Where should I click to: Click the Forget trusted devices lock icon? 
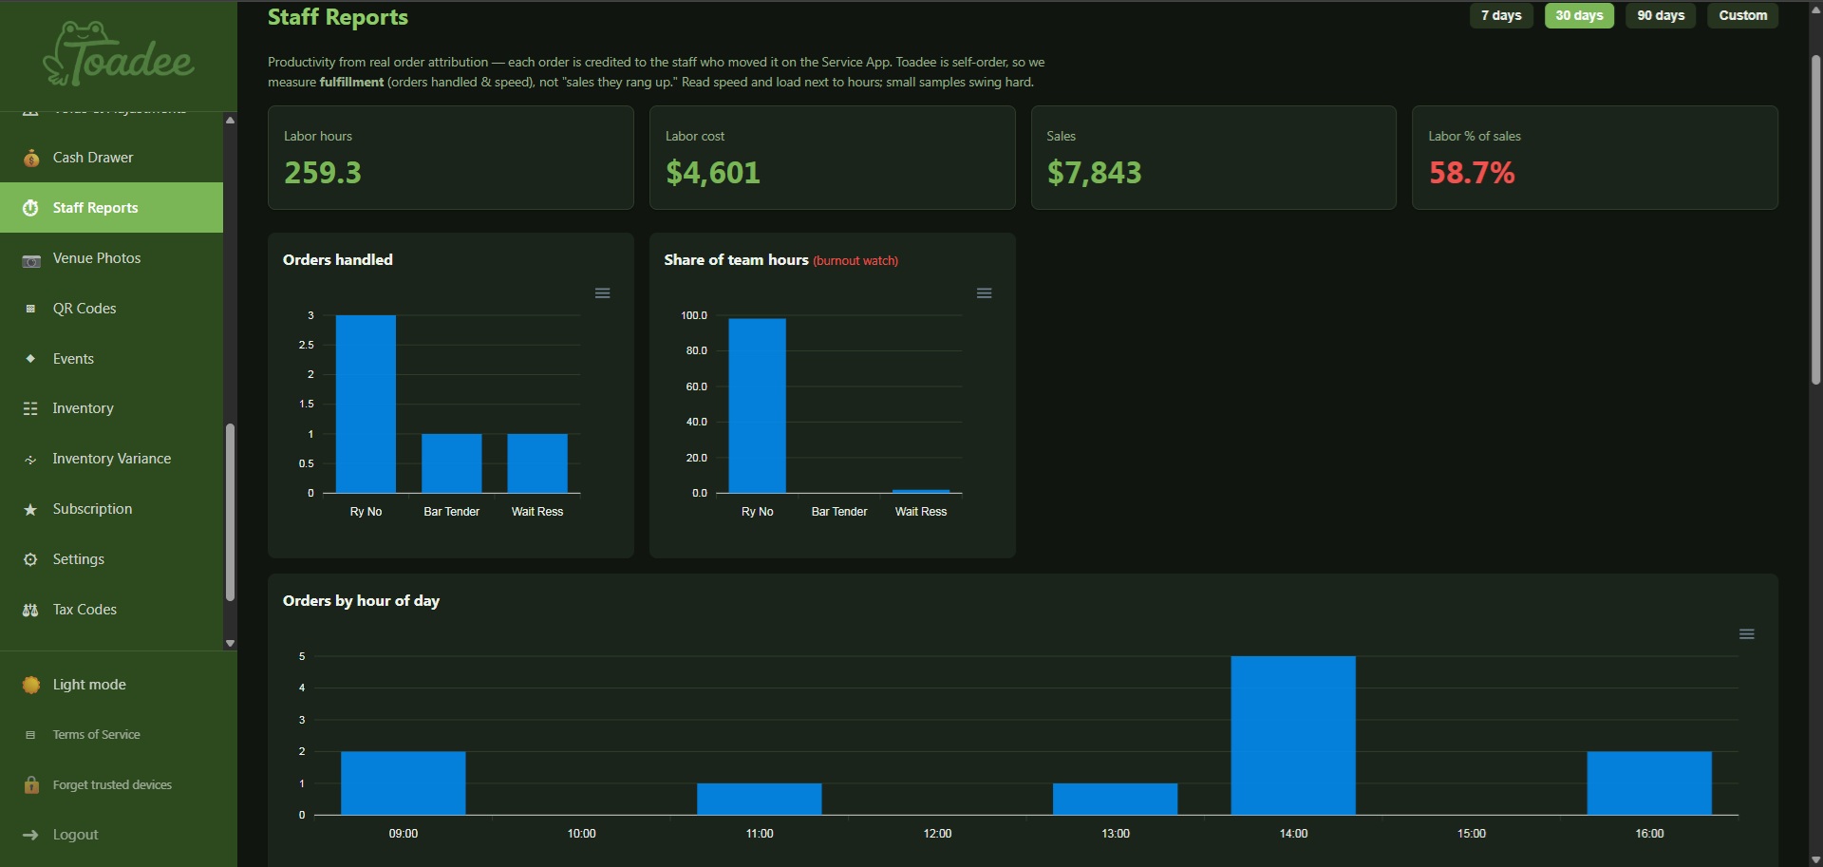click(x=31, y=784)
